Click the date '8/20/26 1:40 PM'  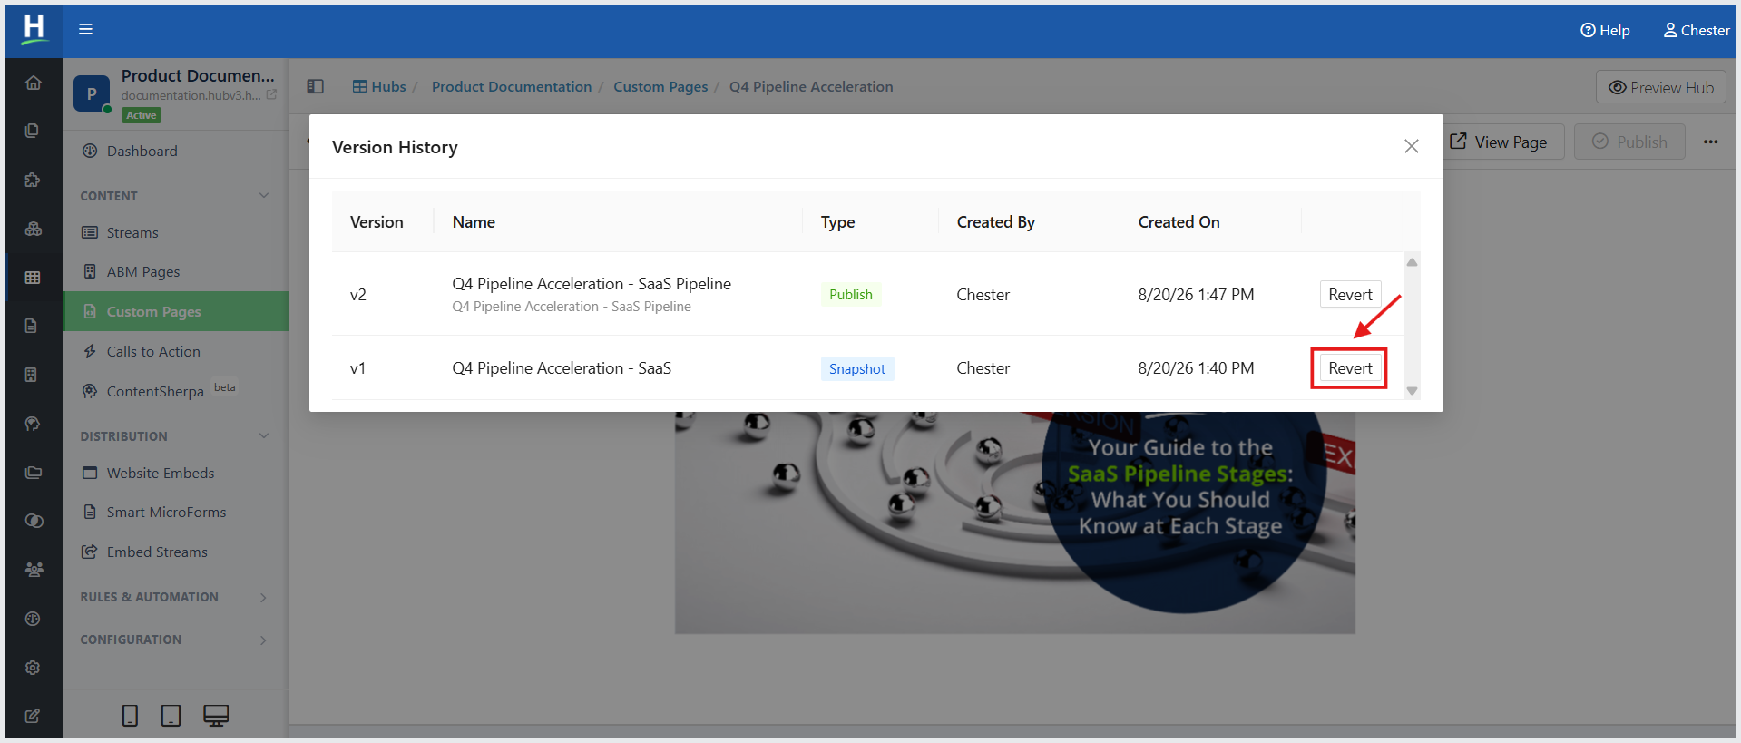1196,368
